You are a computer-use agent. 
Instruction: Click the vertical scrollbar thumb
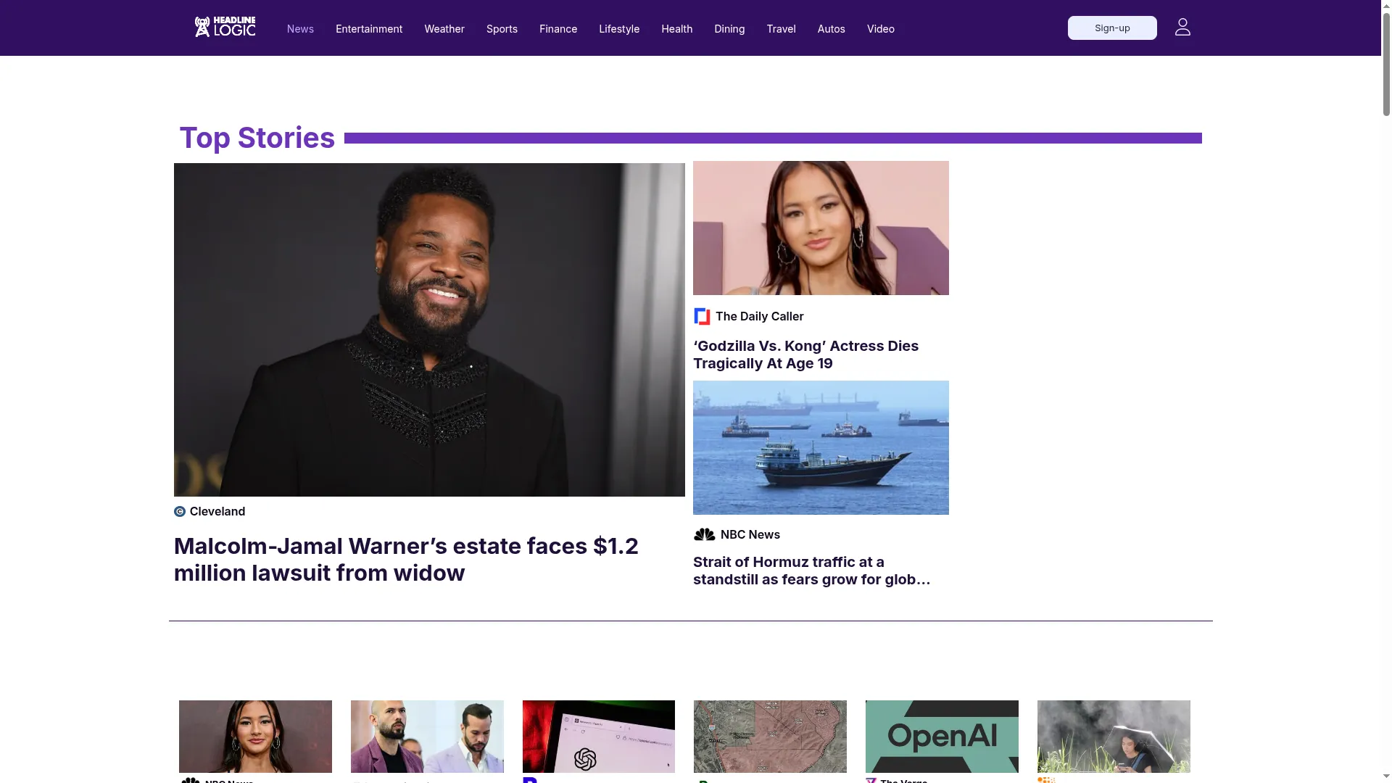tap(1386, 64)
